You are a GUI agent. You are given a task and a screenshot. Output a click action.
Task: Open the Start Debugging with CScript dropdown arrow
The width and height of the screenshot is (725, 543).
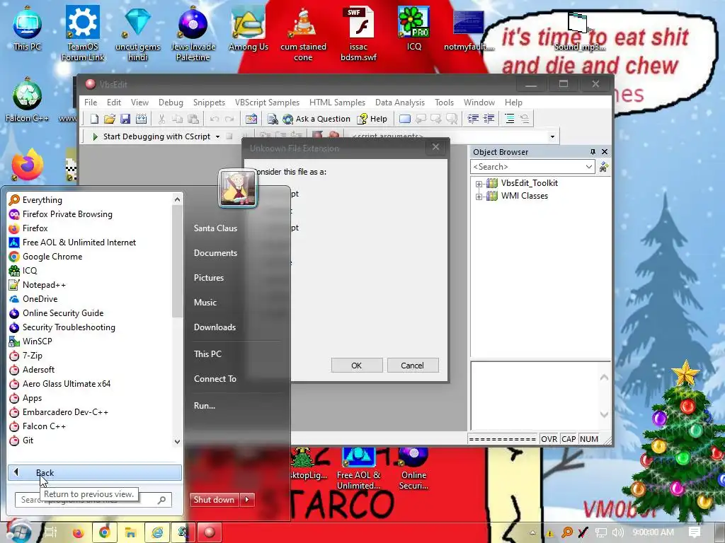point(218,136)
